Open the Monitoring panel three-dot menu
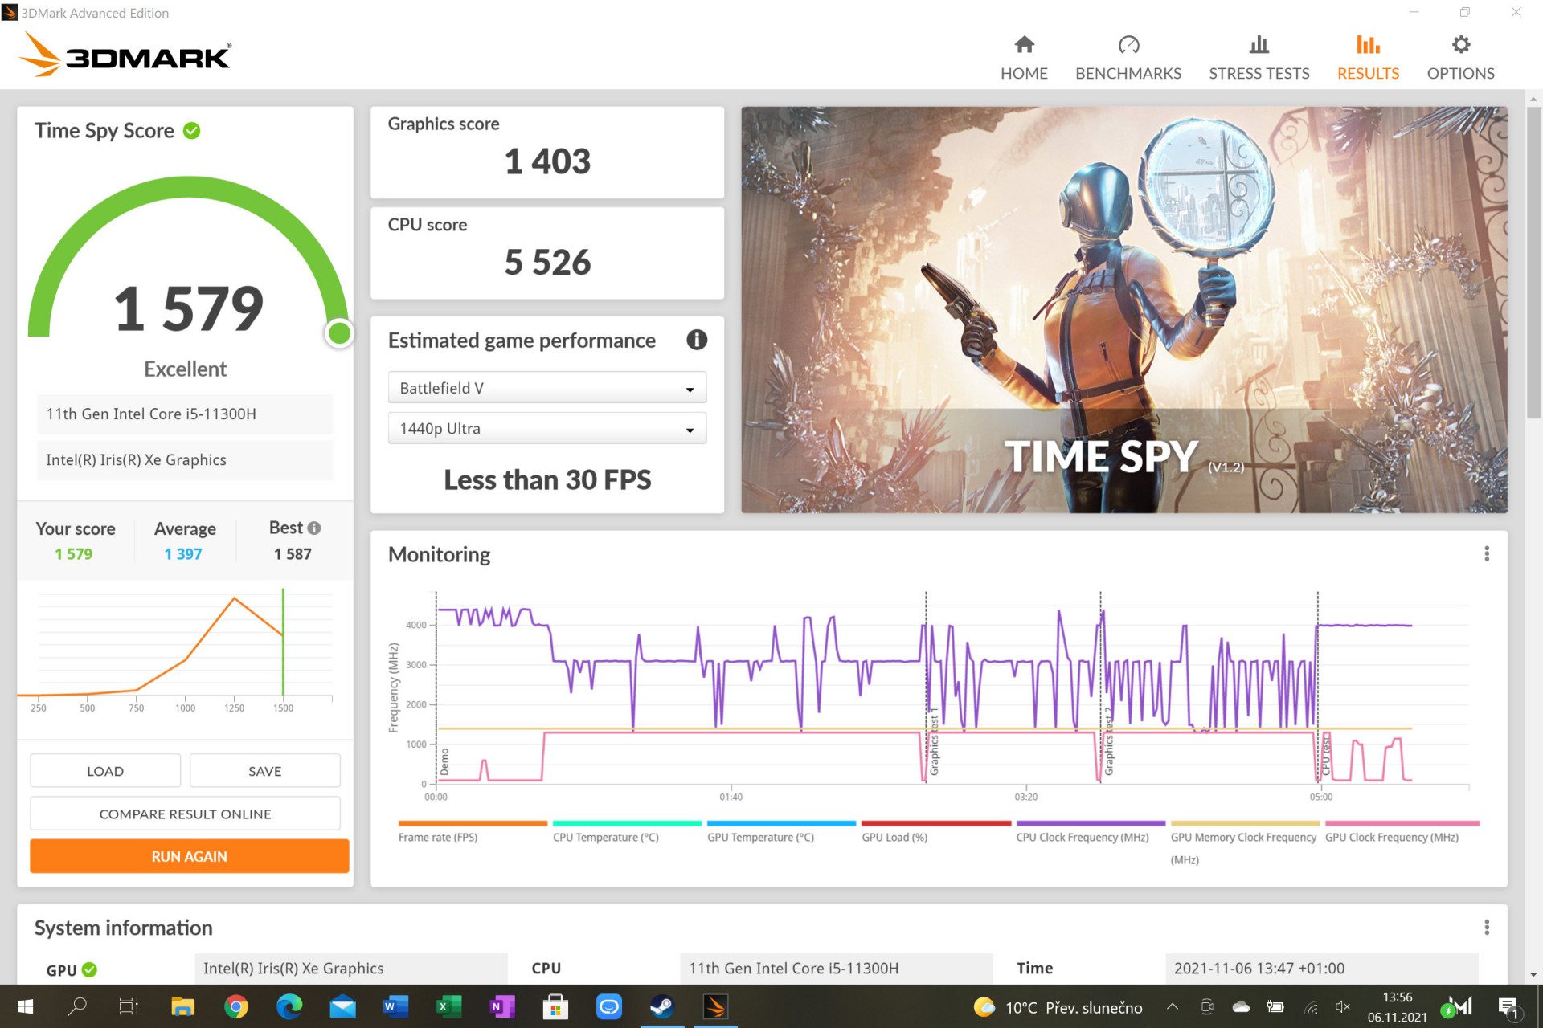This screenshot has width=1543, height=1028. click(x=1487, y=553)
